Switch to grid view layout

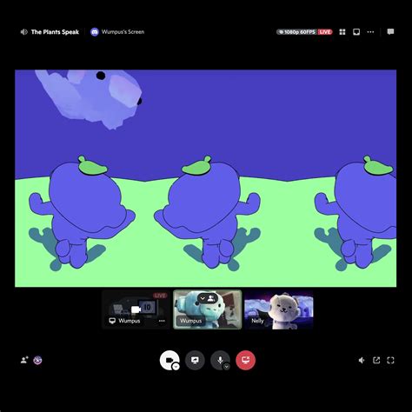point(342,32)
